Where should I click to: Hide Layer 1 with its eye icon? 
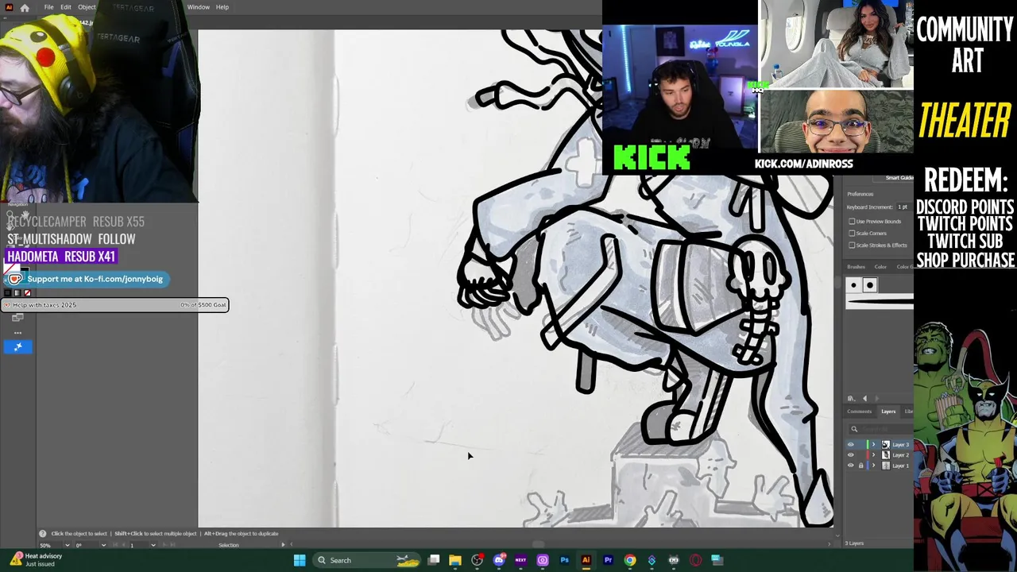point(851,466)
